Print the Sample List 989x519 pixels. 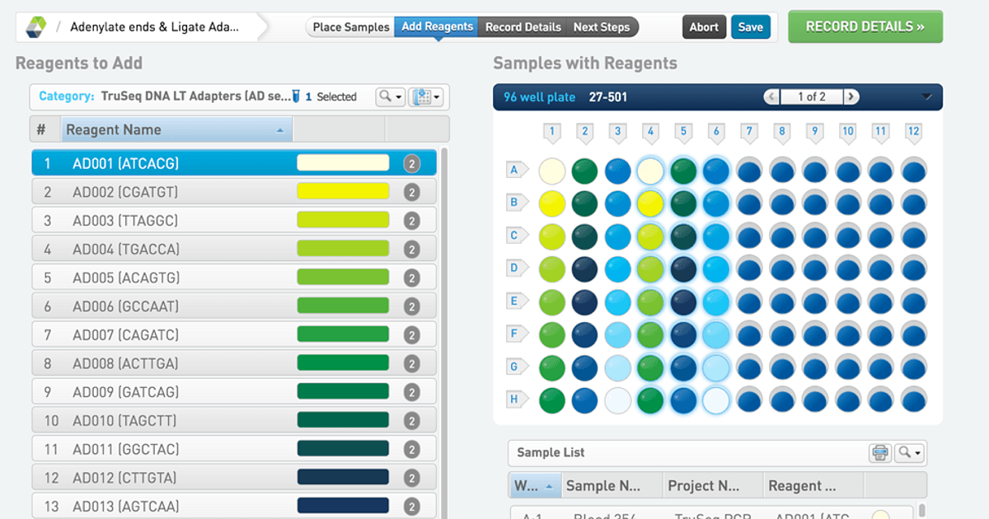click(879, 452)
